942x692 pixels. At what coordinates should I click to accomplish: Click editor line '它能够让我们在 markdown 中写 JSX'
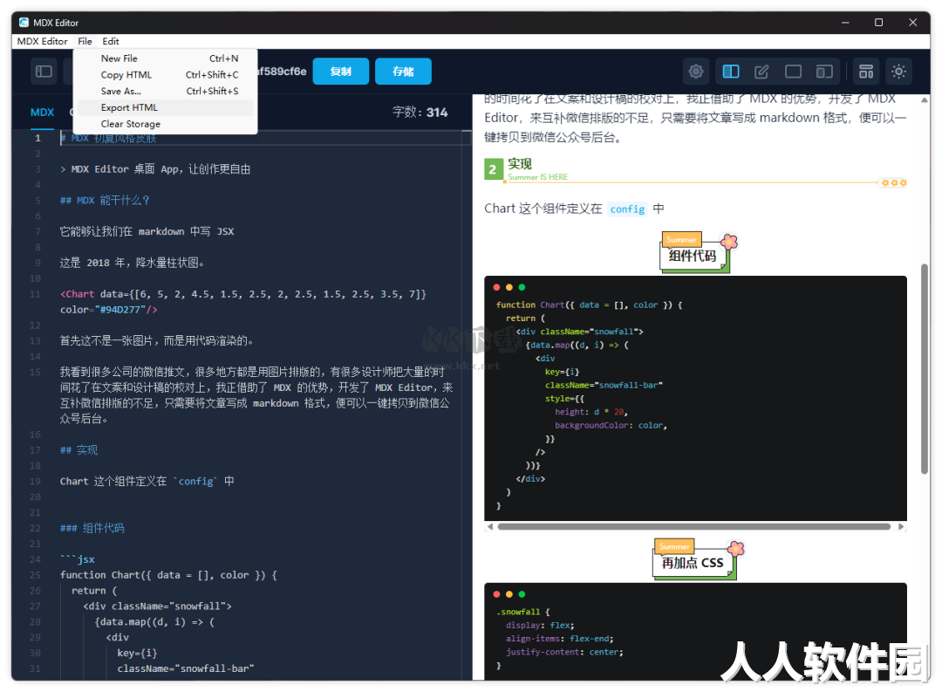click(147, 231)
